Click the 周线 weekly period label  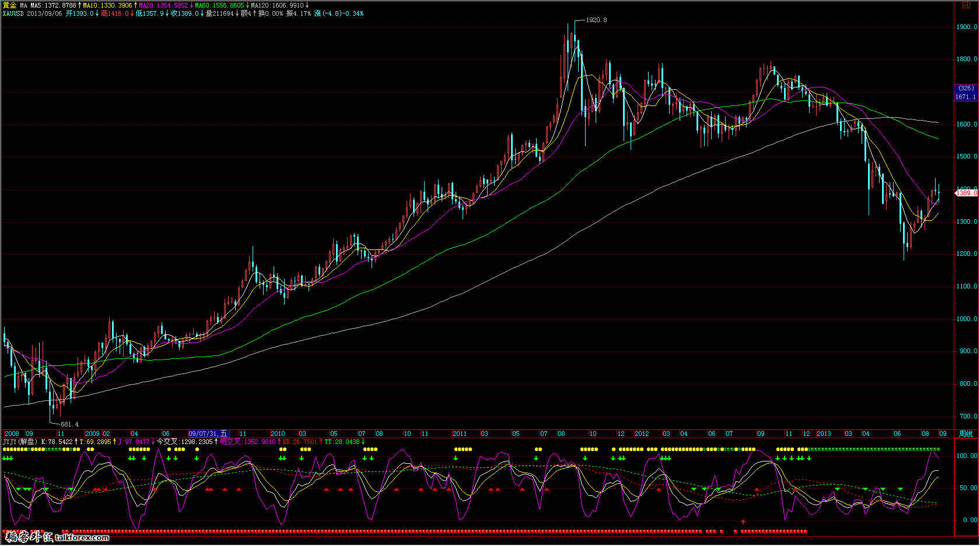(x=966, y=434)
